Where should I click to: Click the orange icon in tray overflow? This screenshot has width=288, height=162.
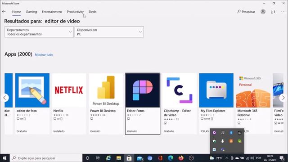pyautogui.click(x=231, y=141)
